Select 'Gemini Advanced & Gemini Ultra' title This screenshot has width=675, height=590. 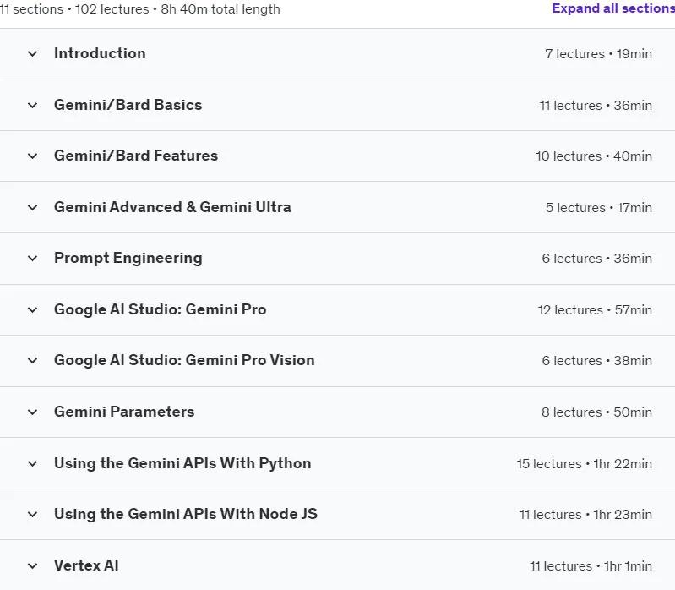pos(172,207)
